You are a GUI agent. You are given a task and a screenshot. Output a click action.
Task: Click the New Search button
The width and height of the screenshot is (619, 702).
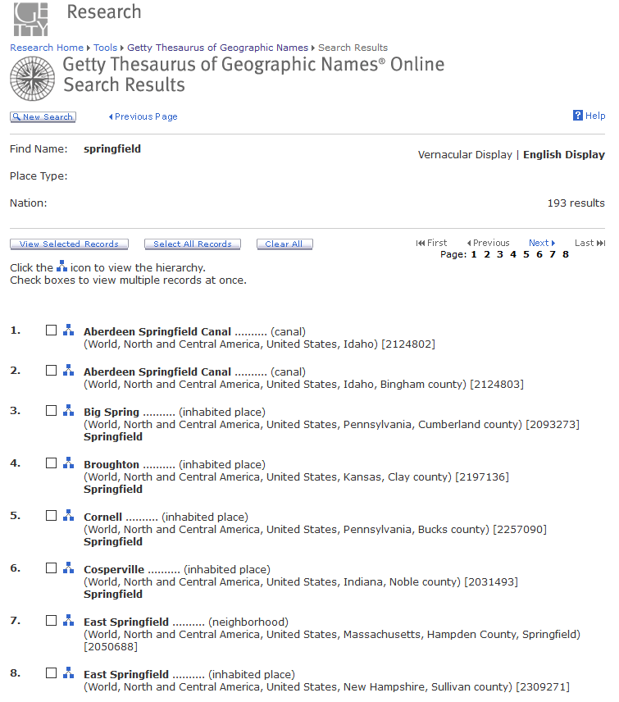point(43,116)
